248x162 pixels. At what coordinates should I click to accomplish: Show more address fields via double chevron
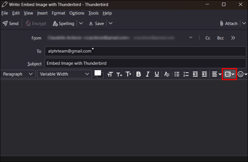[233, 38]
